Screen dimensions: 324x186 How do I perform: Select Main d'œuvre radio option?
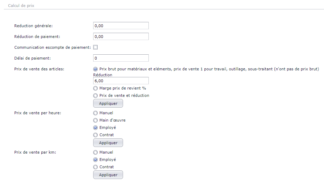(95, 120)
